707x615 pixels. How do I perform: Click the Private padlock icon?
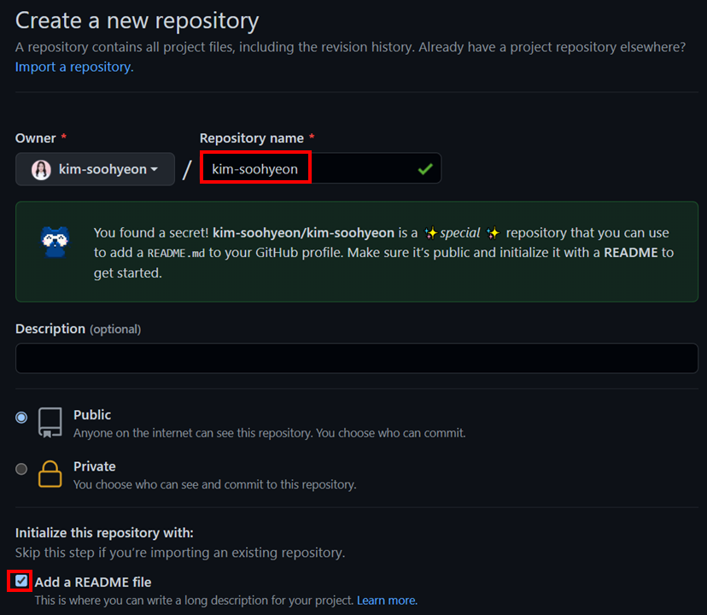pos(50,474)
